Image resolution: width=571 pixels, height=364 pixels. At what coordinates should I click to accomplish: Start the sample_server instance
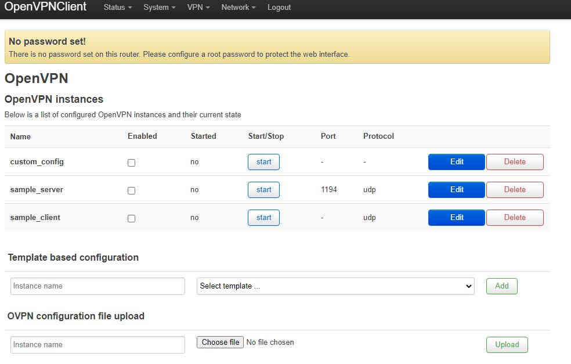tap(263, 190)
